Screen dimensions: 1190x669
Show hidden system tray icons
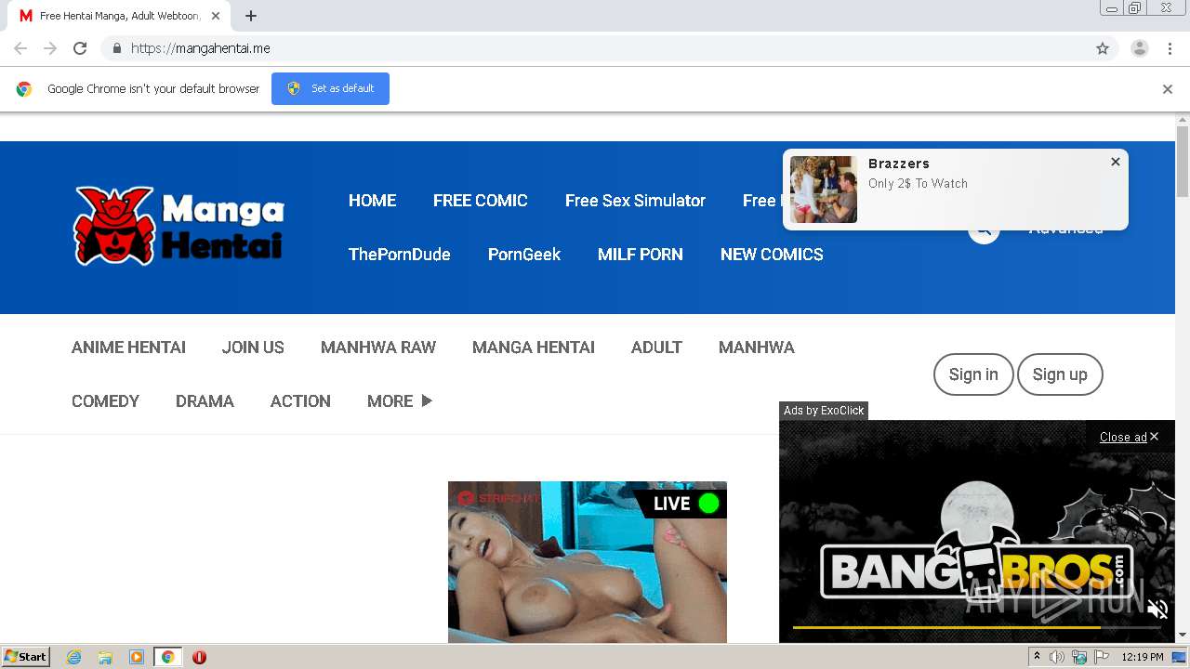coord(1038,657)
